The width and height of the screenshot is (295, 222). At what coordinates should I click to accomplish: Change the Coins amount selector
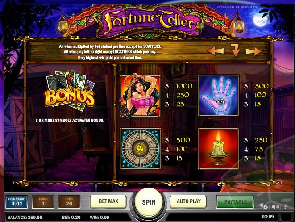(43, 202)
